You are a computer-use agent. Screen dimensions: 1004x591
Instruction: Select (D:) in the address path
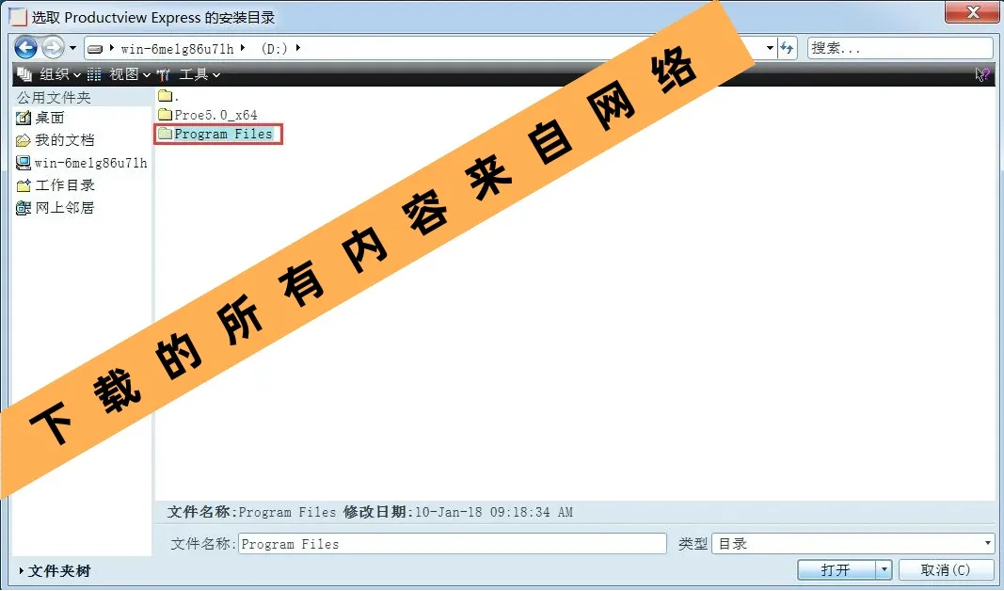click(x=274, y=49)
